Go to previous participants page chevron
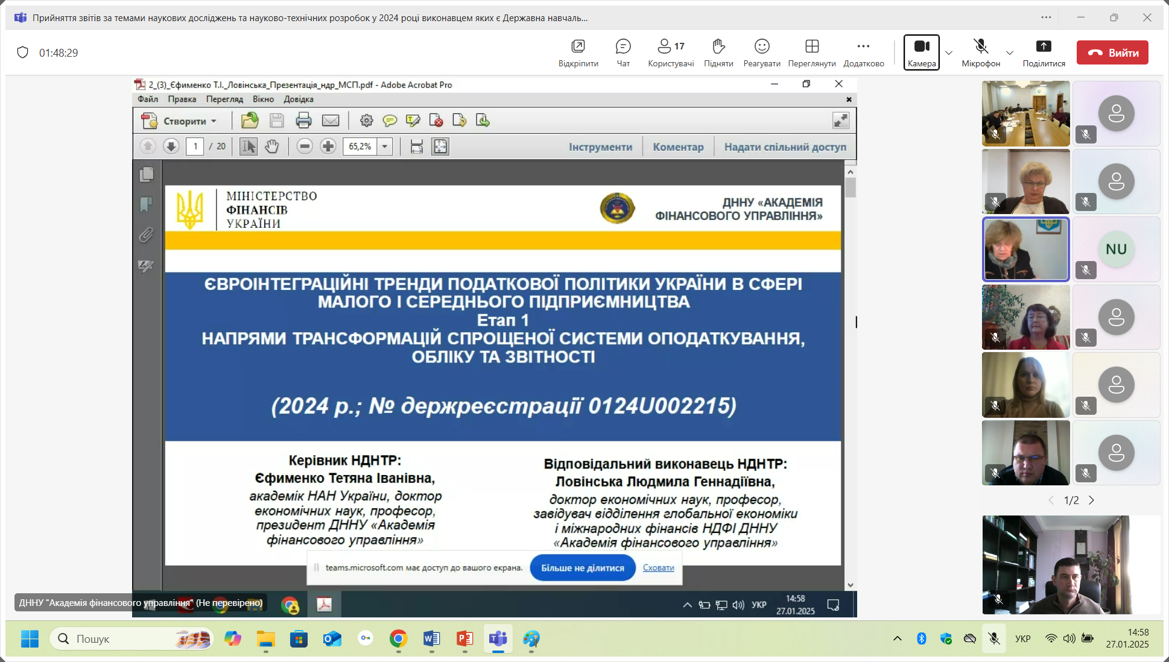 [x=1051, y=500]
